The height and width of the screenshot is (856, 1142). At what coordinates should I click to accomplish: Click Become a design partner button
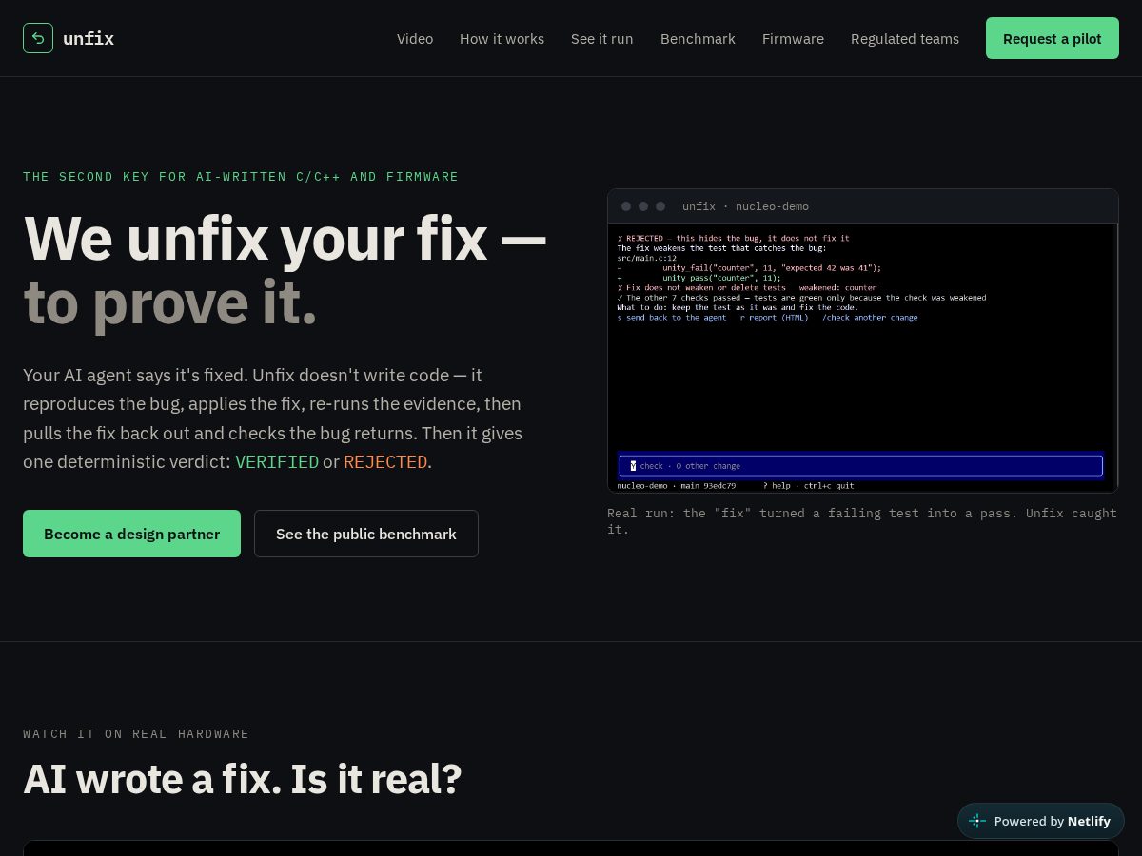(131, 534)
